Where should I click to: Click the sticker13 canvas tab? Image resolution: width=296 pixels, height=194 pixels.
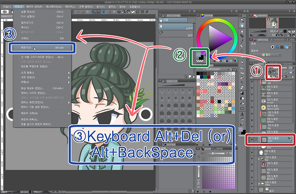7,16
